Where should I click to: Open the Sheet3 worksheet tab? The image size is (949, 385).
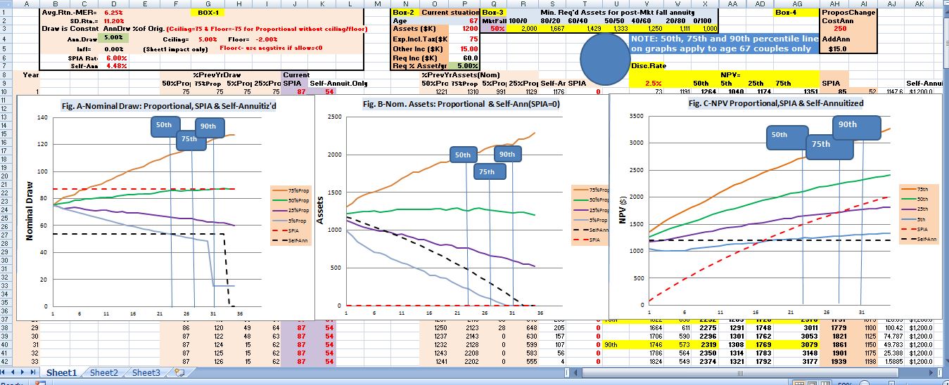[x=146, y=372]
